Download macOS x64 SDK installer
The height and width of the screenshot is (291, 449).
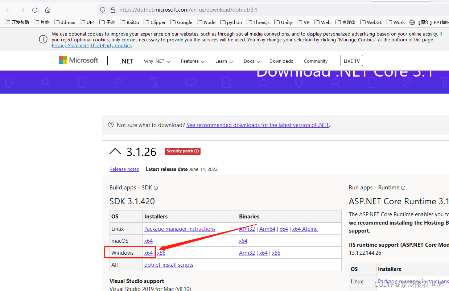click(x=148, y=241)
